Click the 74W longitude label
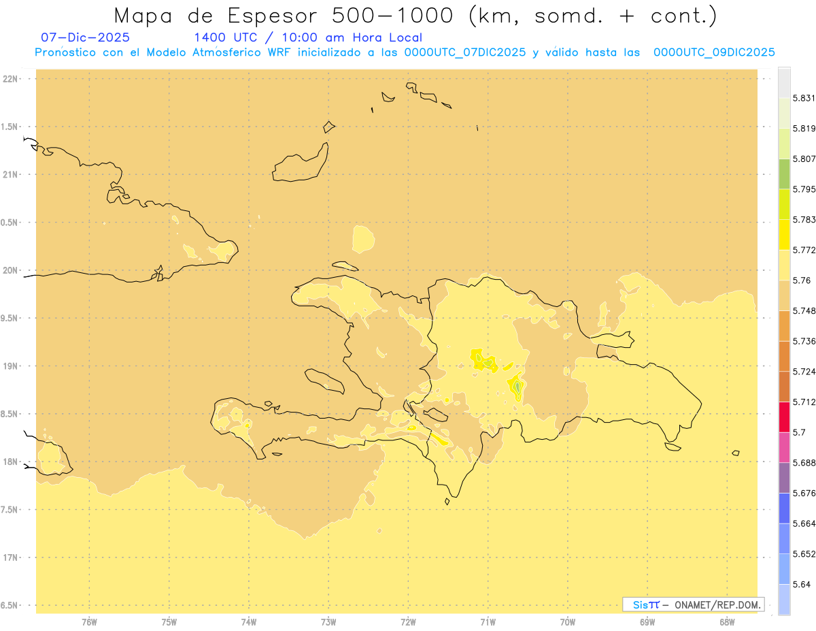Viewport: 816px width, 631px height. (x=249, y=622)
